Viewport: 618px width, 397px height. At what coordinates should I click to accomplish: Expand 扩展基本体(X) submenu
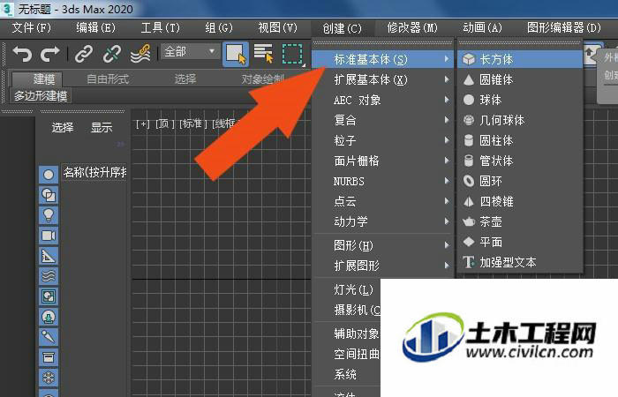tap(383, 80)
